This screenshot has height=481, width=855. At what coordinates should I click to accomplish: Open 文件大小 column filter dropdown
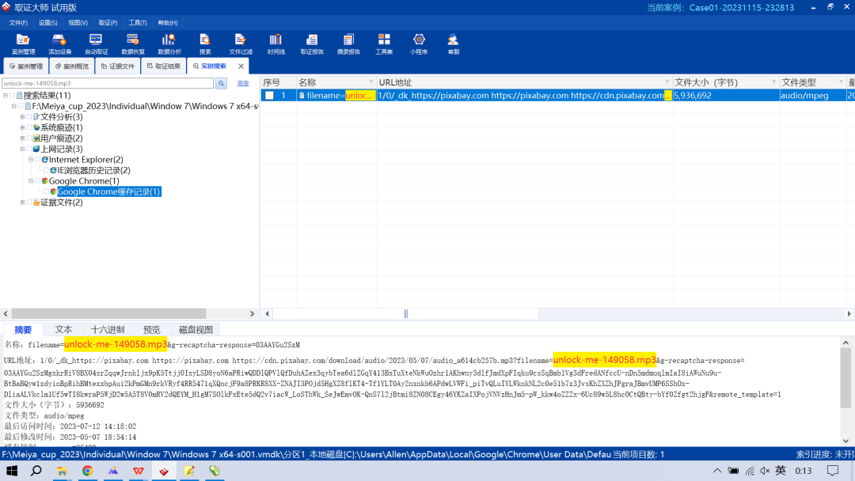(773, 82)
